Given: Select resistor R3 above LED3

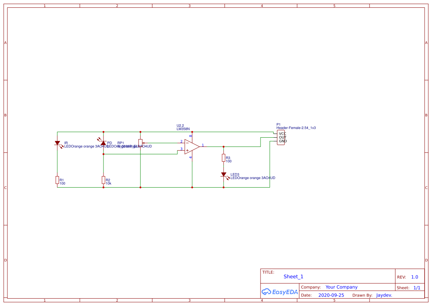Looking at the screenshot, I should coord(223,158).
